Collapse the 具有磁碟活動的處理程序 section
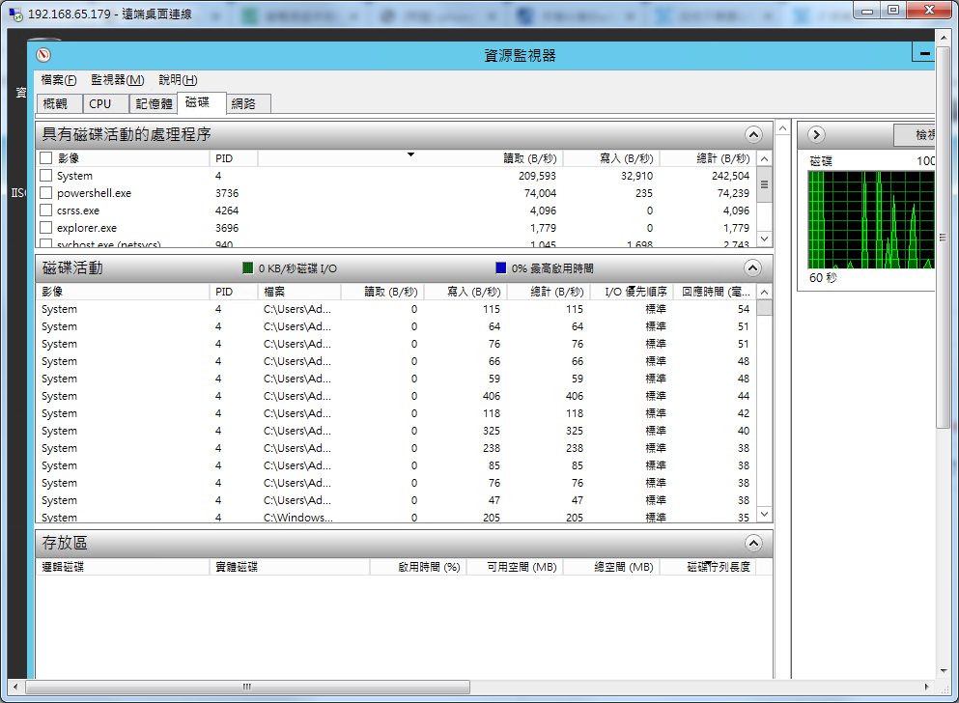Image resolution: width=959 pixels, height=703 pixels. coord(753,134)
